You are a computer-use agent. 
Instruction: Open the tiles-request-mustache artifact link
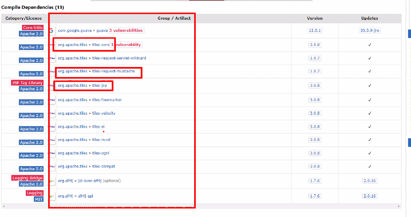click(x=113, y=71)
